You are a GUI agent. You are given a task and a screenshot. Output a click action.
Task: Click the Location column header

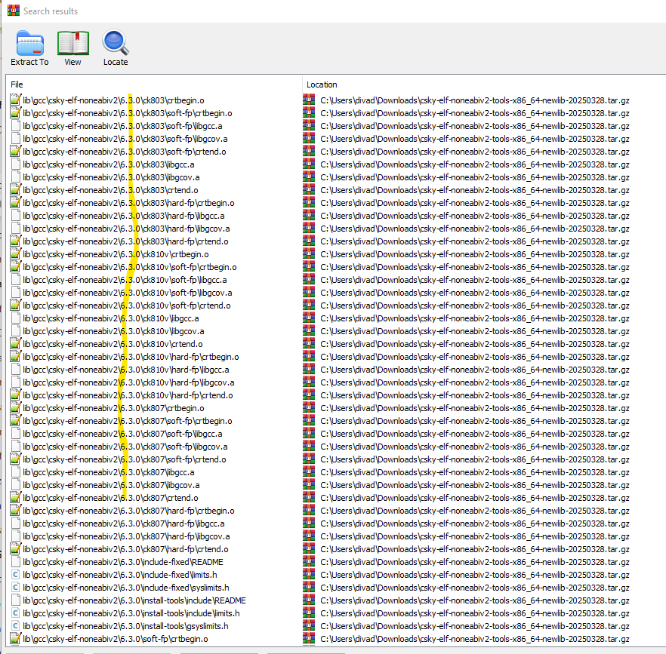click(x=322, y=84)
